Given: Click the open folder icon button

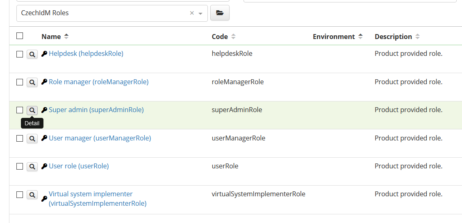Looking at the screenshot, I should [220, 13].
